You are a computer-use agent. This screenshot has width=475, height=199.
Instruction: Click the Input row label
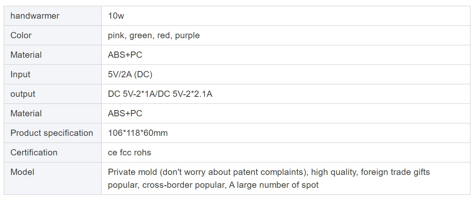pos(20,74)
